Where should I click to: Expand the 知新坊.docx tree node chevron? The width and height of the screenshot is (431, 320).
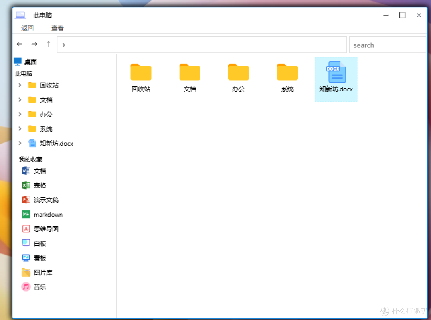click(x=20, y=143)
